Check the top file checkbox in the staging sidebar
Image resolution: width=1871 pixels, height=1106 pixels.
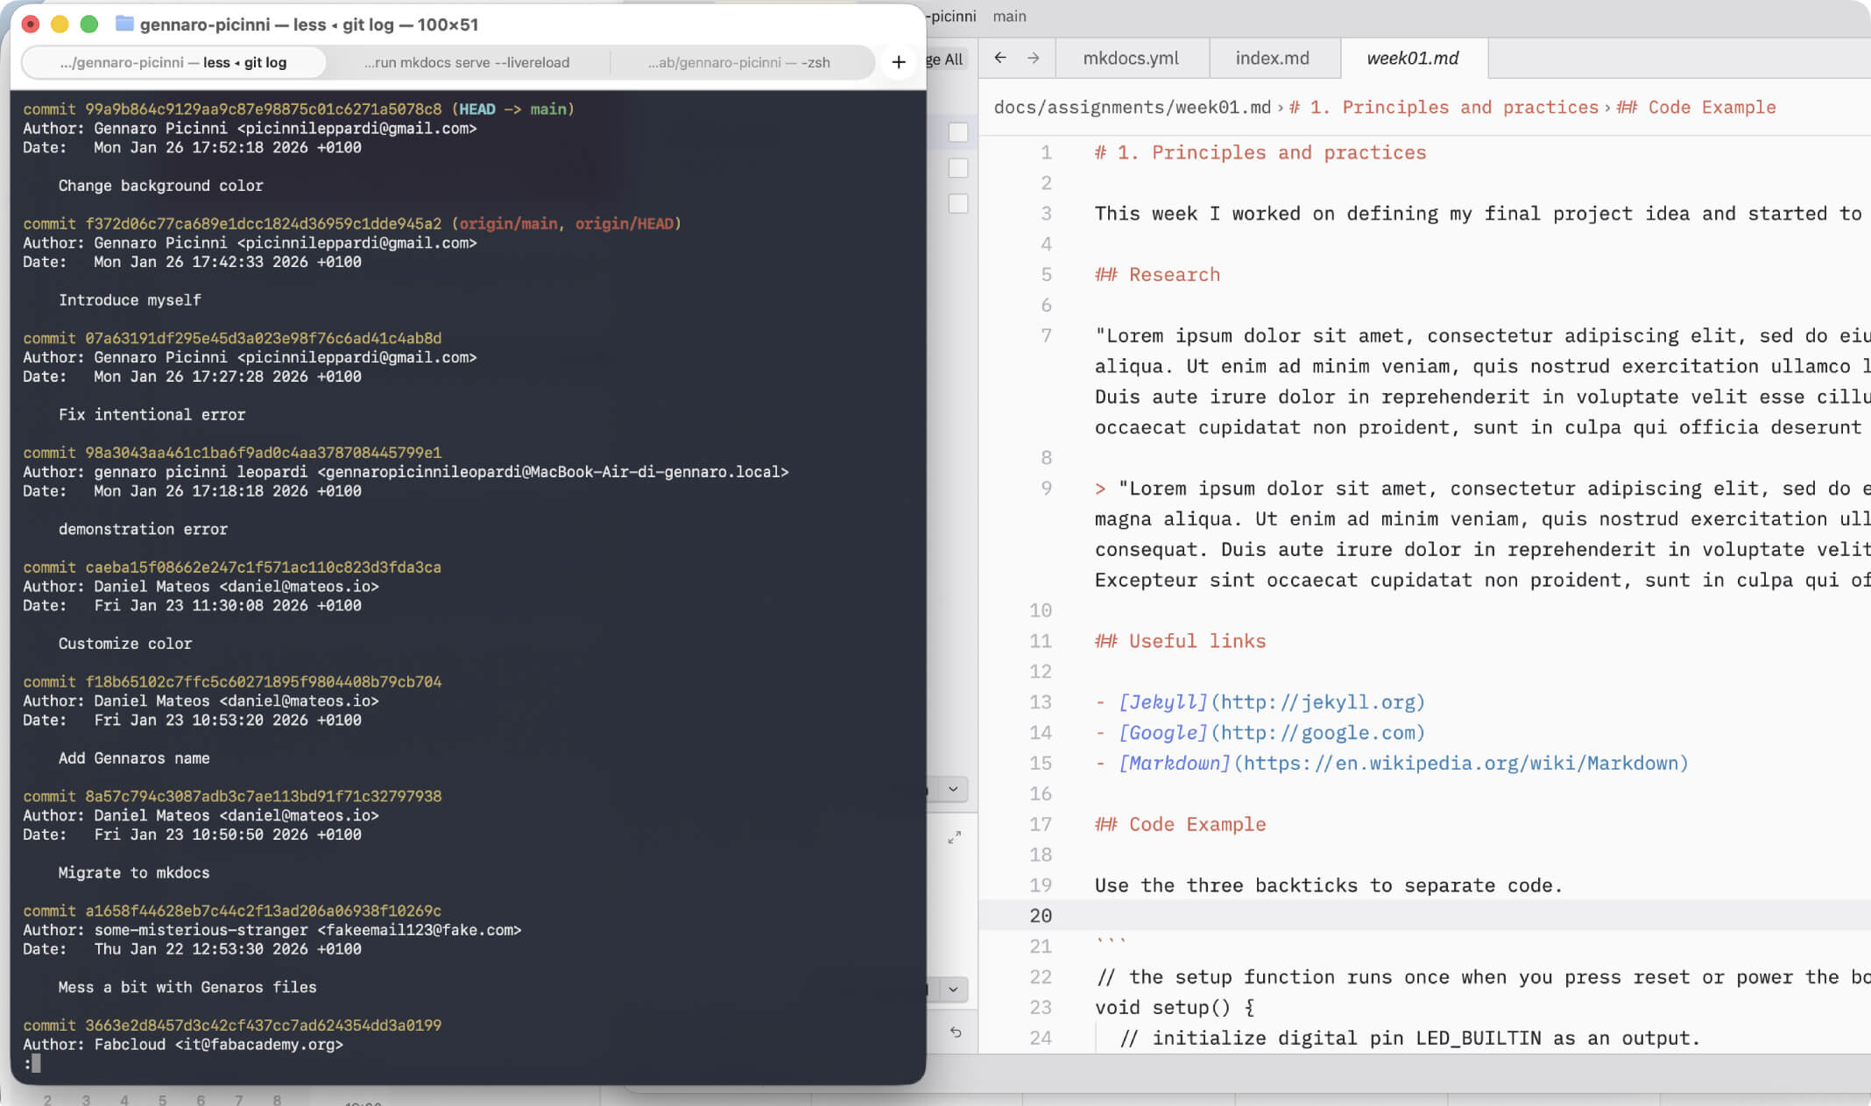957,133
